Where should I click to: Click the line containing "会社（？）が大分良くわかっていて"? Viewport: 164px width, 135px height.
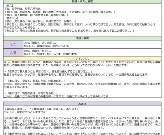(x=82, y=62)
